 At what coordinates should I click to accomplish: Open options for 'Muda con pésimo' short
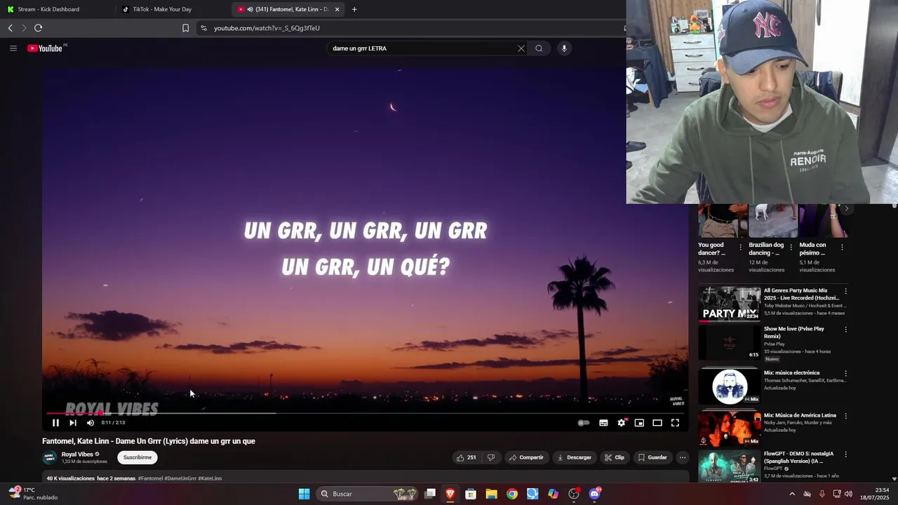842,247
